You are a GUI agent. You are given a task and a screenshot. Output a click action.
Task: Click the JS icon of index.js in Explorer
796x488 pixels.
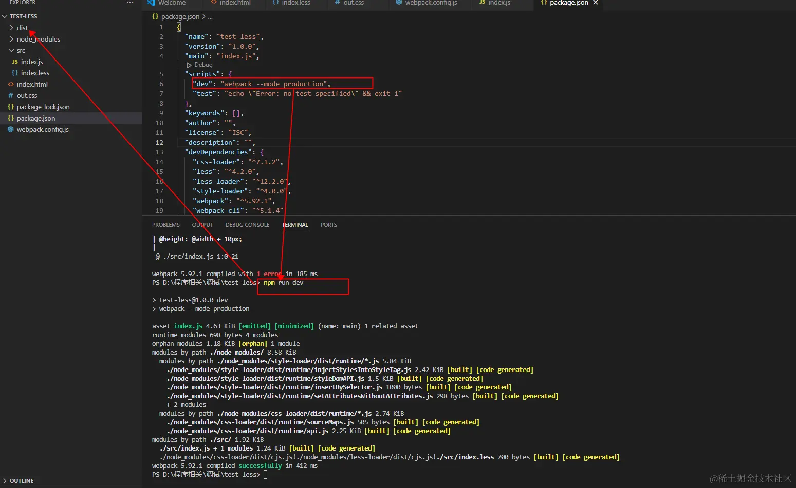point(15,62)
